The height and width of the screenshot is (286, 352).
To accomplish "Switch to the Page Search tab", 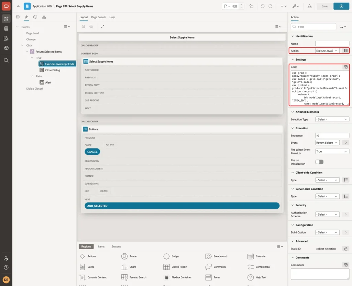I will click(x=98, y=17).
